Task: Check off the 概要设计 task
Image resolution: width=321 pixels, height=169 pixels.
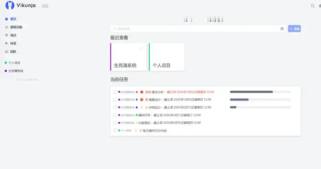Action: [x=115, y=100]
